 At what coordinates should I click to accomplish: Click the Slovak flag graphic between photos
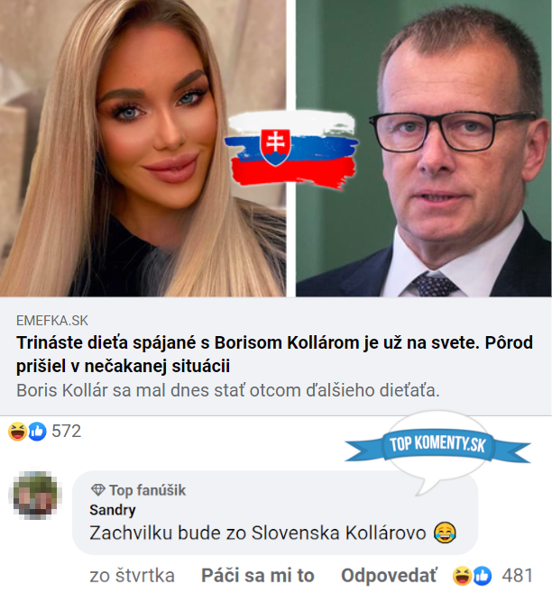291,150
